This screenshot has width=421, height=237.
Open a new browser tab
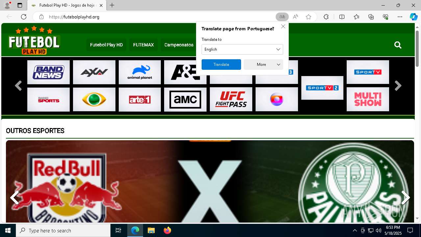112,5
